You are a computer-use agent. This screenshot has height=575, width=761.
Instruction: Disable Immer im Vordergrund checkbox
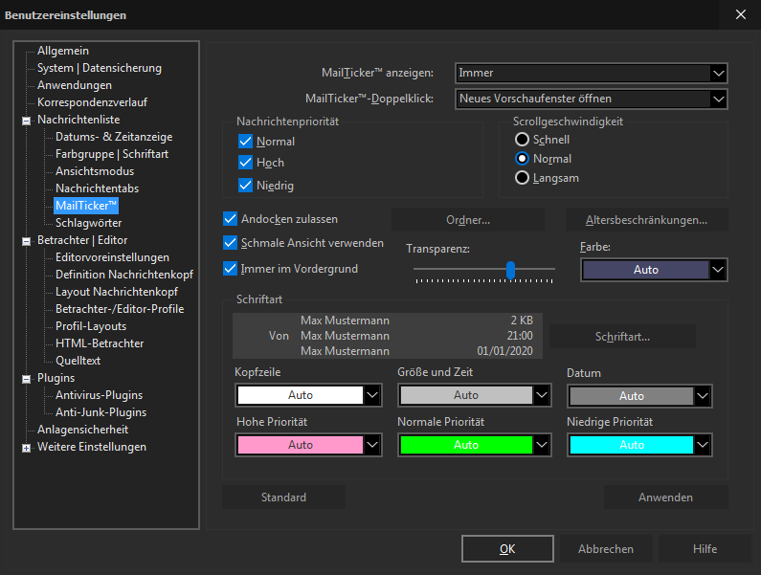coord(230,268)
